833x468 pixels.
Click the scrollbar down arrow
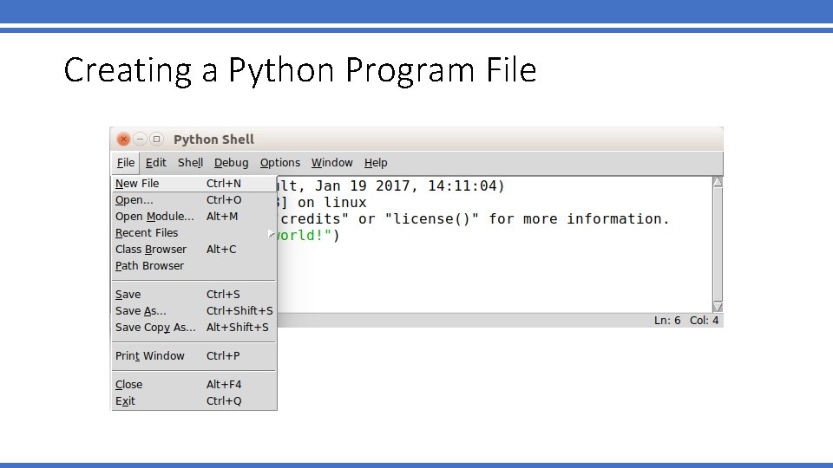pyautogui.click(x=717, y=307)
